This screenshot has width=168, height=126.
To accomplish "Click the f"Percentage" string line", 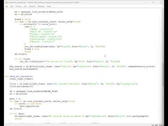I will tap(45, 39).
